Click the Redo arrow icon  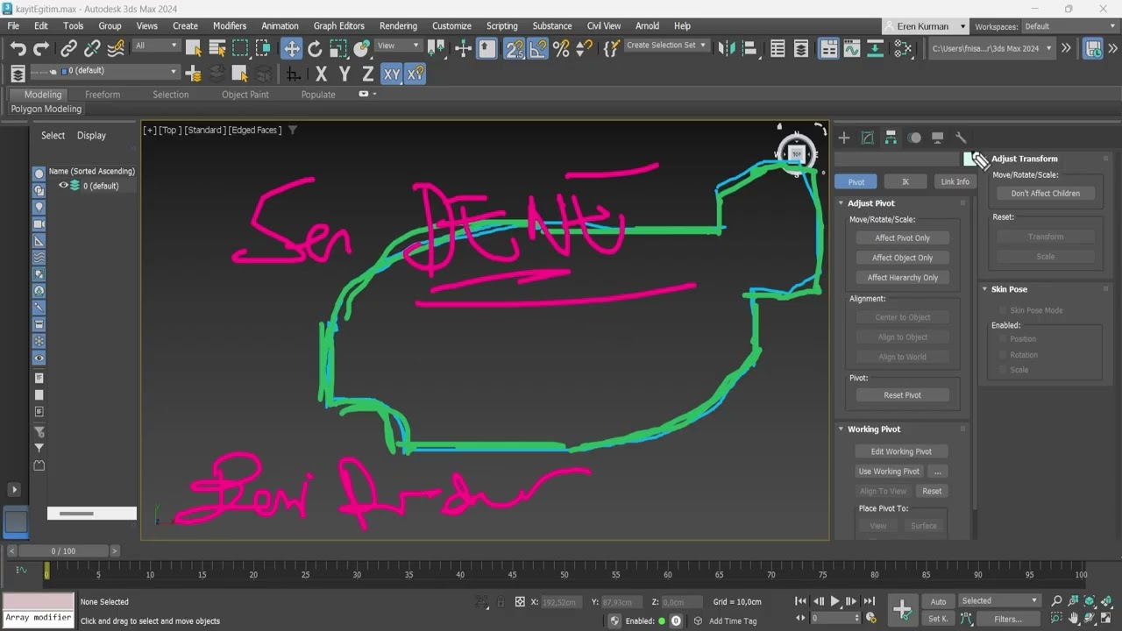pyautogui.click(x=40, y=48)
